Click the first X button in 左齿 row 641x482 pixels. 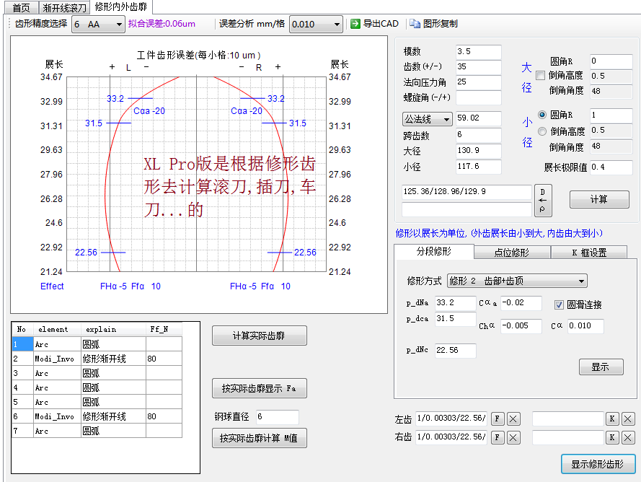click(x=513, y=419)
